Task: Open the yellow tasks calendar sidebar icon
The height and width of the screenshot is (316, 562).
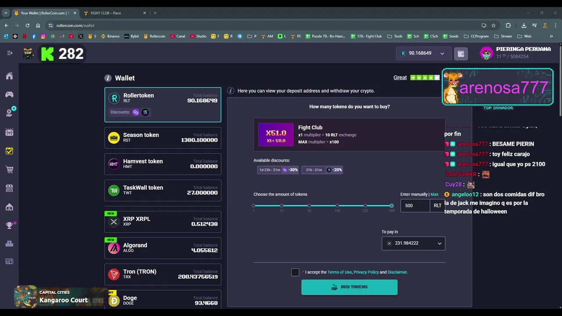Action: [x=9, y=151]
